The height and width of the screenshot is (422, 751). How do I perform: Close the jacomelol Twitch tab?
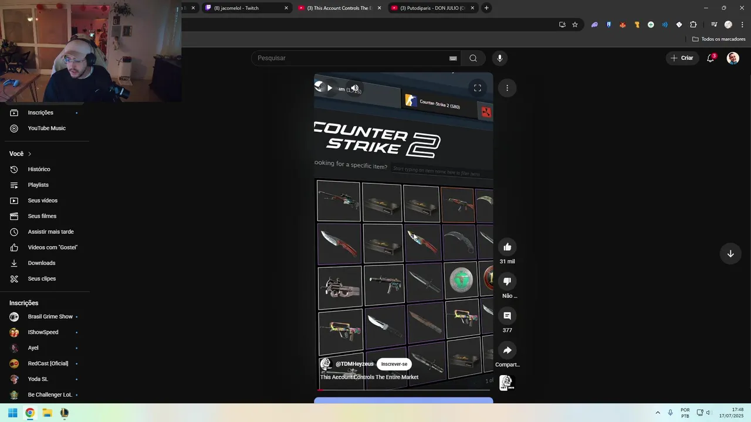(x=286, y=8)
